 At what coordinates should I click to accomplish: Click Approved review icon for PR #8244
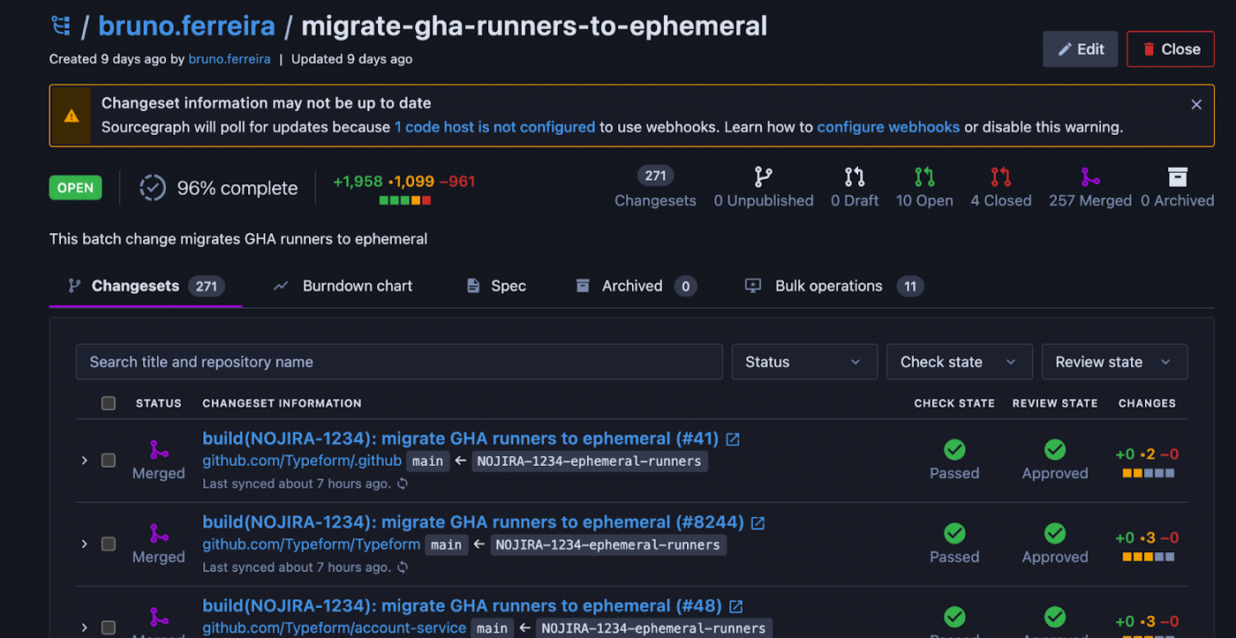(1055, 533)
